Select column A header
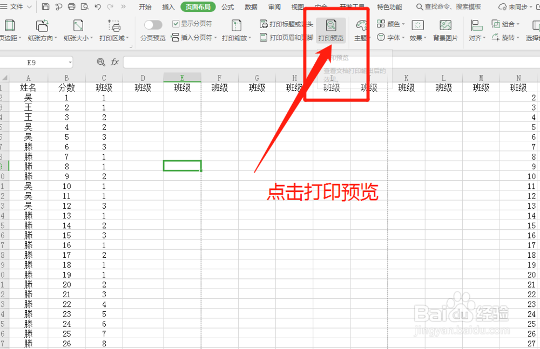Screen dimensions: 540x349 [x=29, y=78]
